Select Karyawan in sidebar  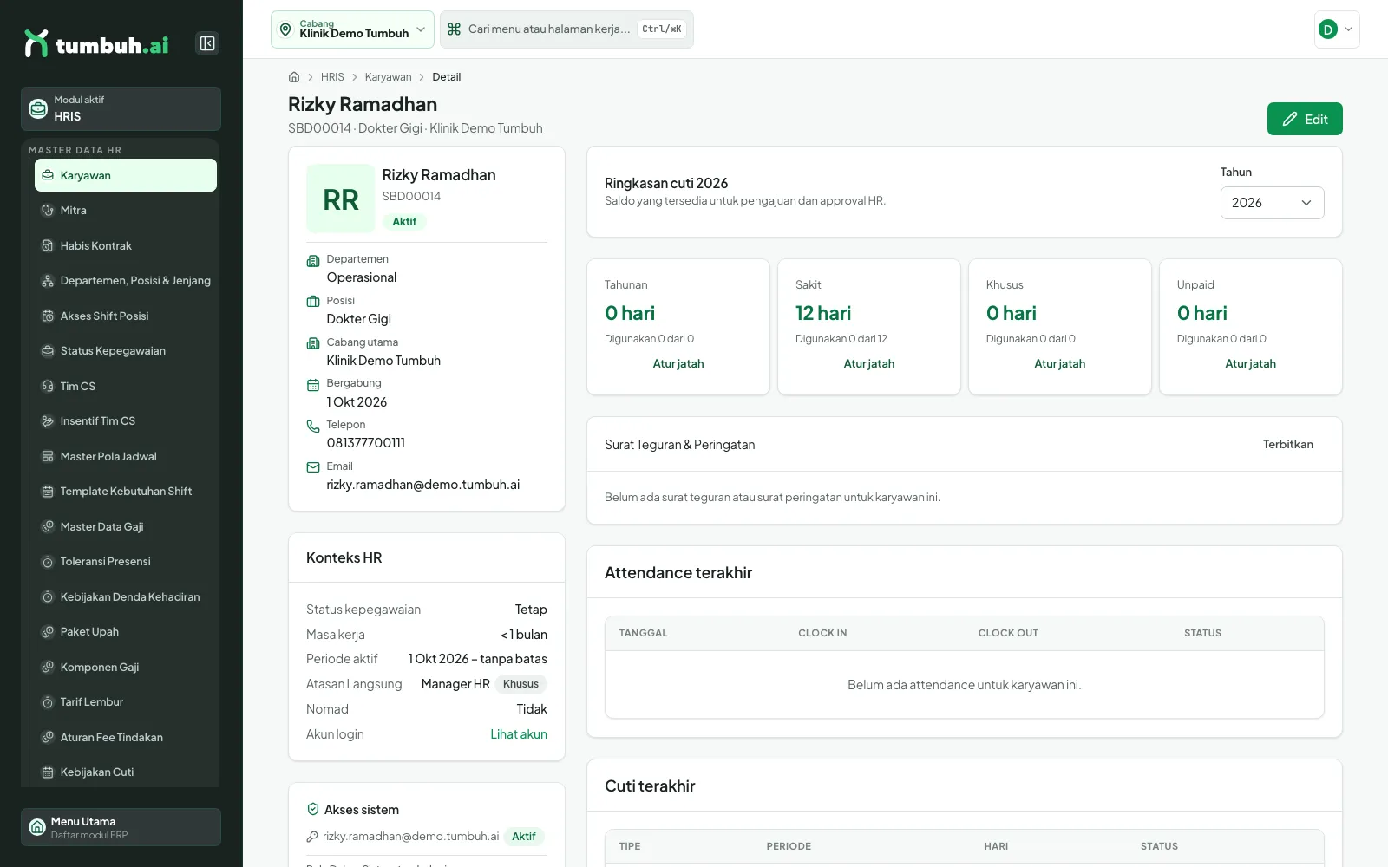(126, 175)
